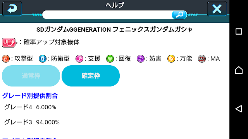248x139 pixels.
Task: Tap the purple 妨害 jamming icon
Action: pyautogui.click(x=141, y=59)
